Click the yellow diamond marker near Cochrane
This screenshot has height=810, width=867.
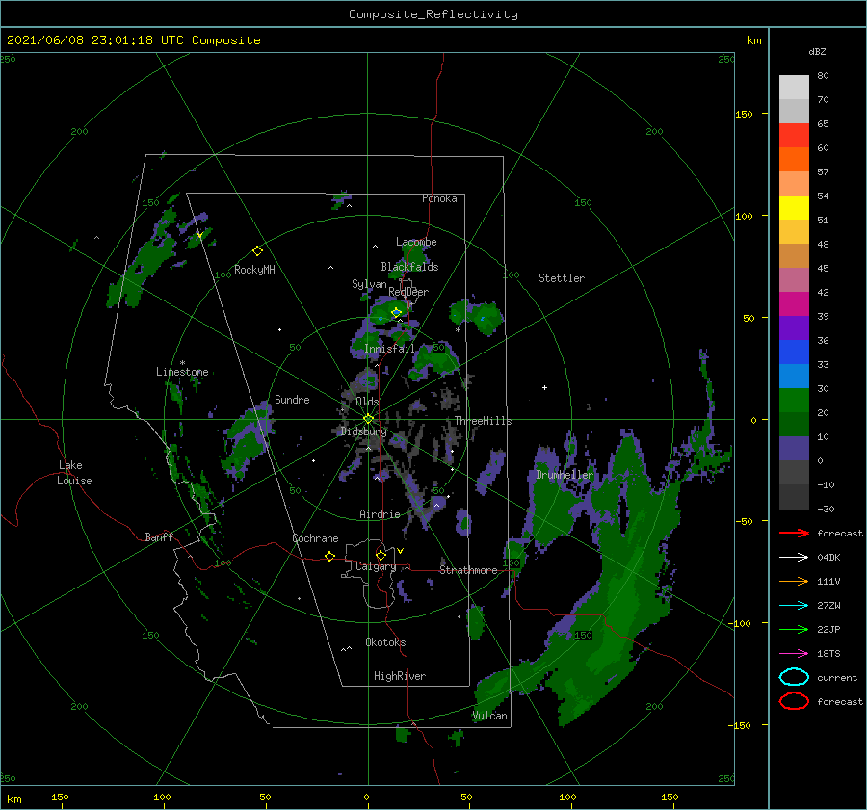tap(329, 556)
